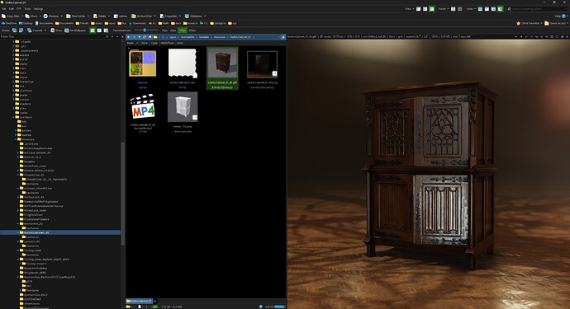Open the Desktop favorite shortcut
Image resolution: width=570 pixels, height=309 pixels.
[x=26, y=23]
